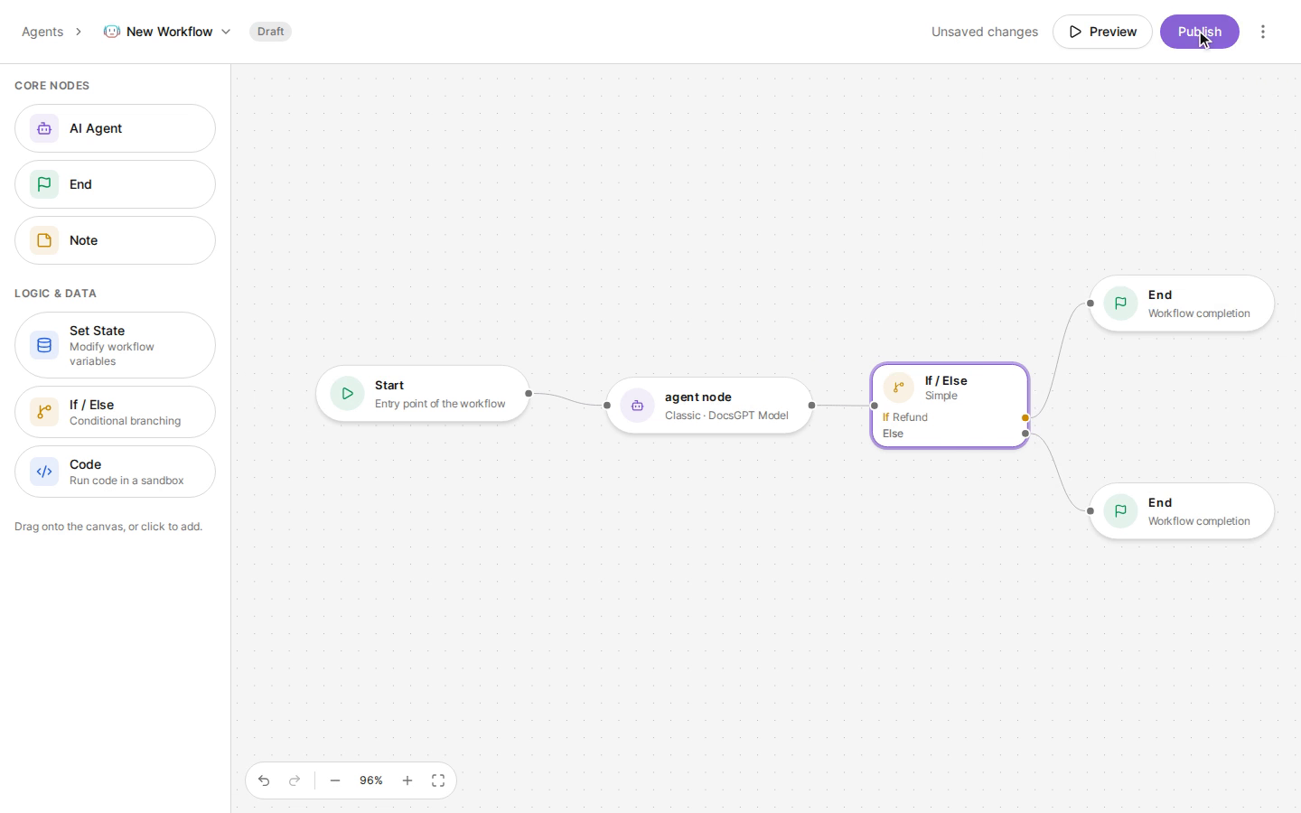The width and height of the screenshot is (1301, 813).
Task: Add a Code node from the sidebar
Action: (x=115, y=472)
